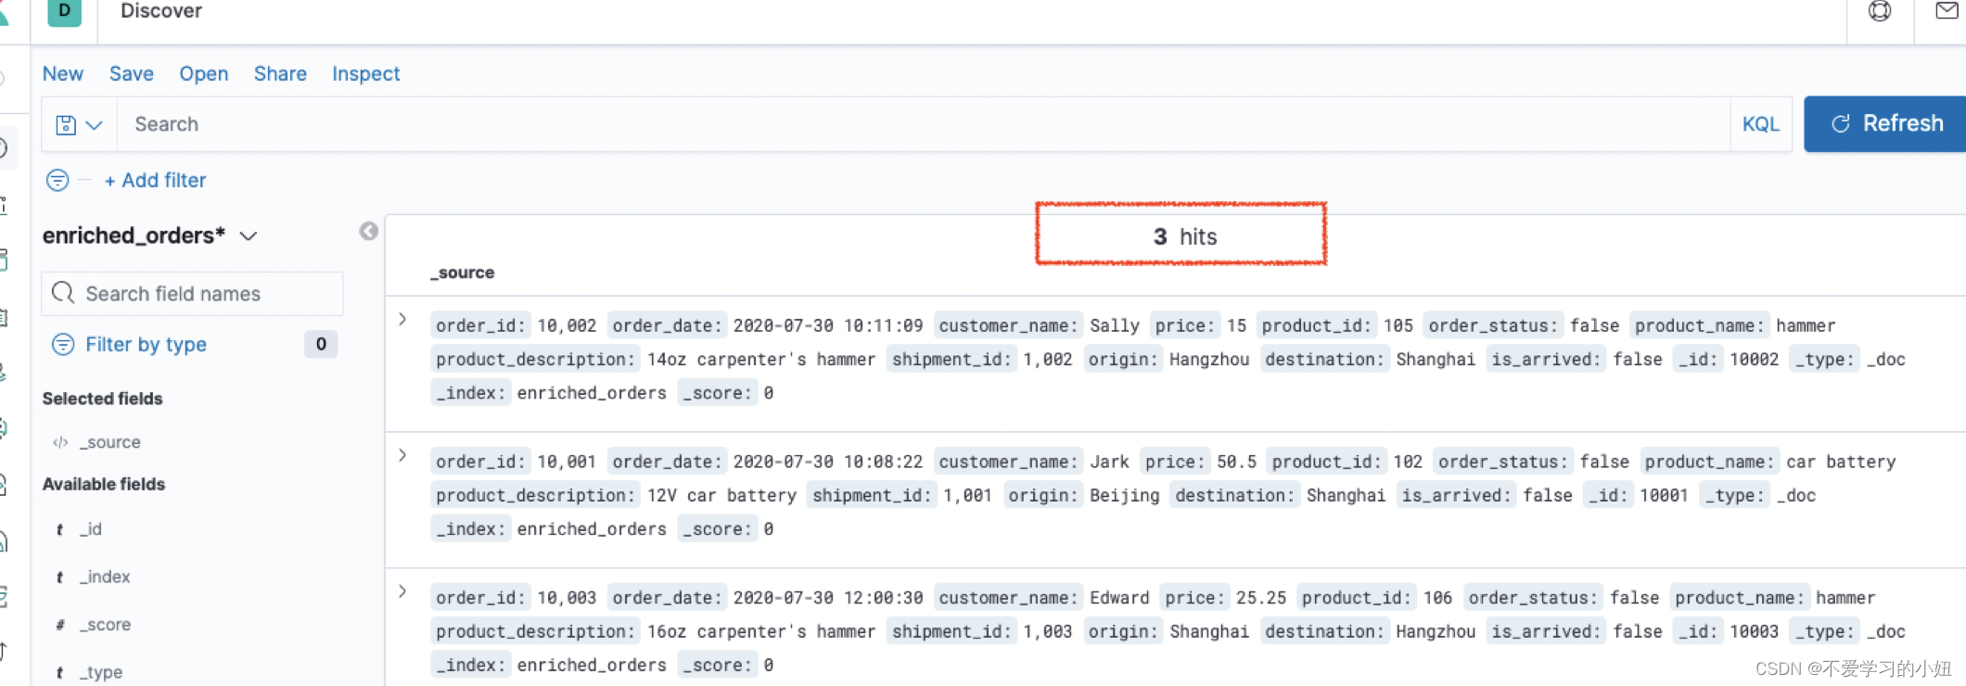Screen dimensions: 1966x686
Task: Click customer_name value Jark
Action: point(1109,462)
